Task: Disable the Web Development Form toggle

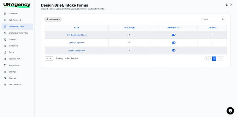Action: point(174,35)
